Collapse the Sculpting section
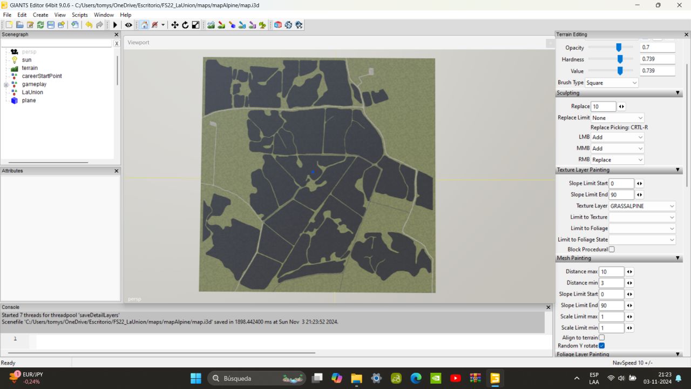The width and height of the screenshot is (691, 389). point(678,93)
